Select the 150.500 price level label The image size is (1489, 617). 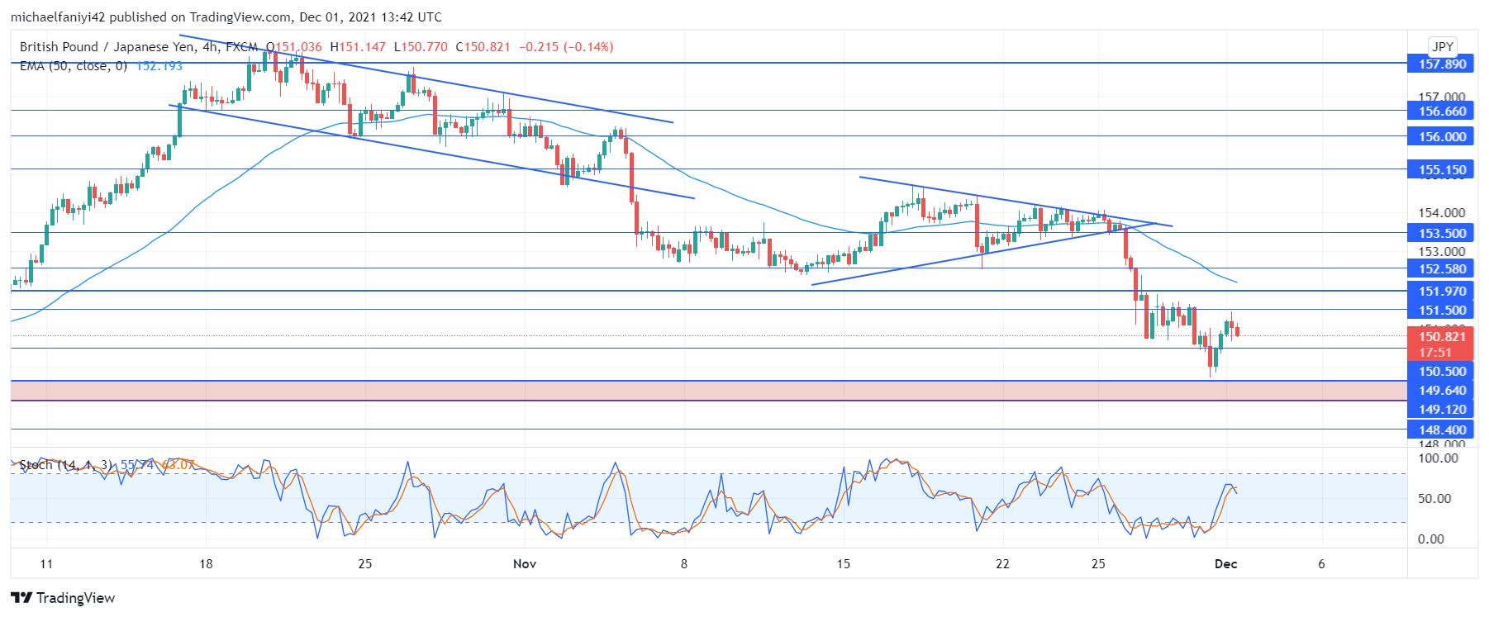[x=1440, y=371]
